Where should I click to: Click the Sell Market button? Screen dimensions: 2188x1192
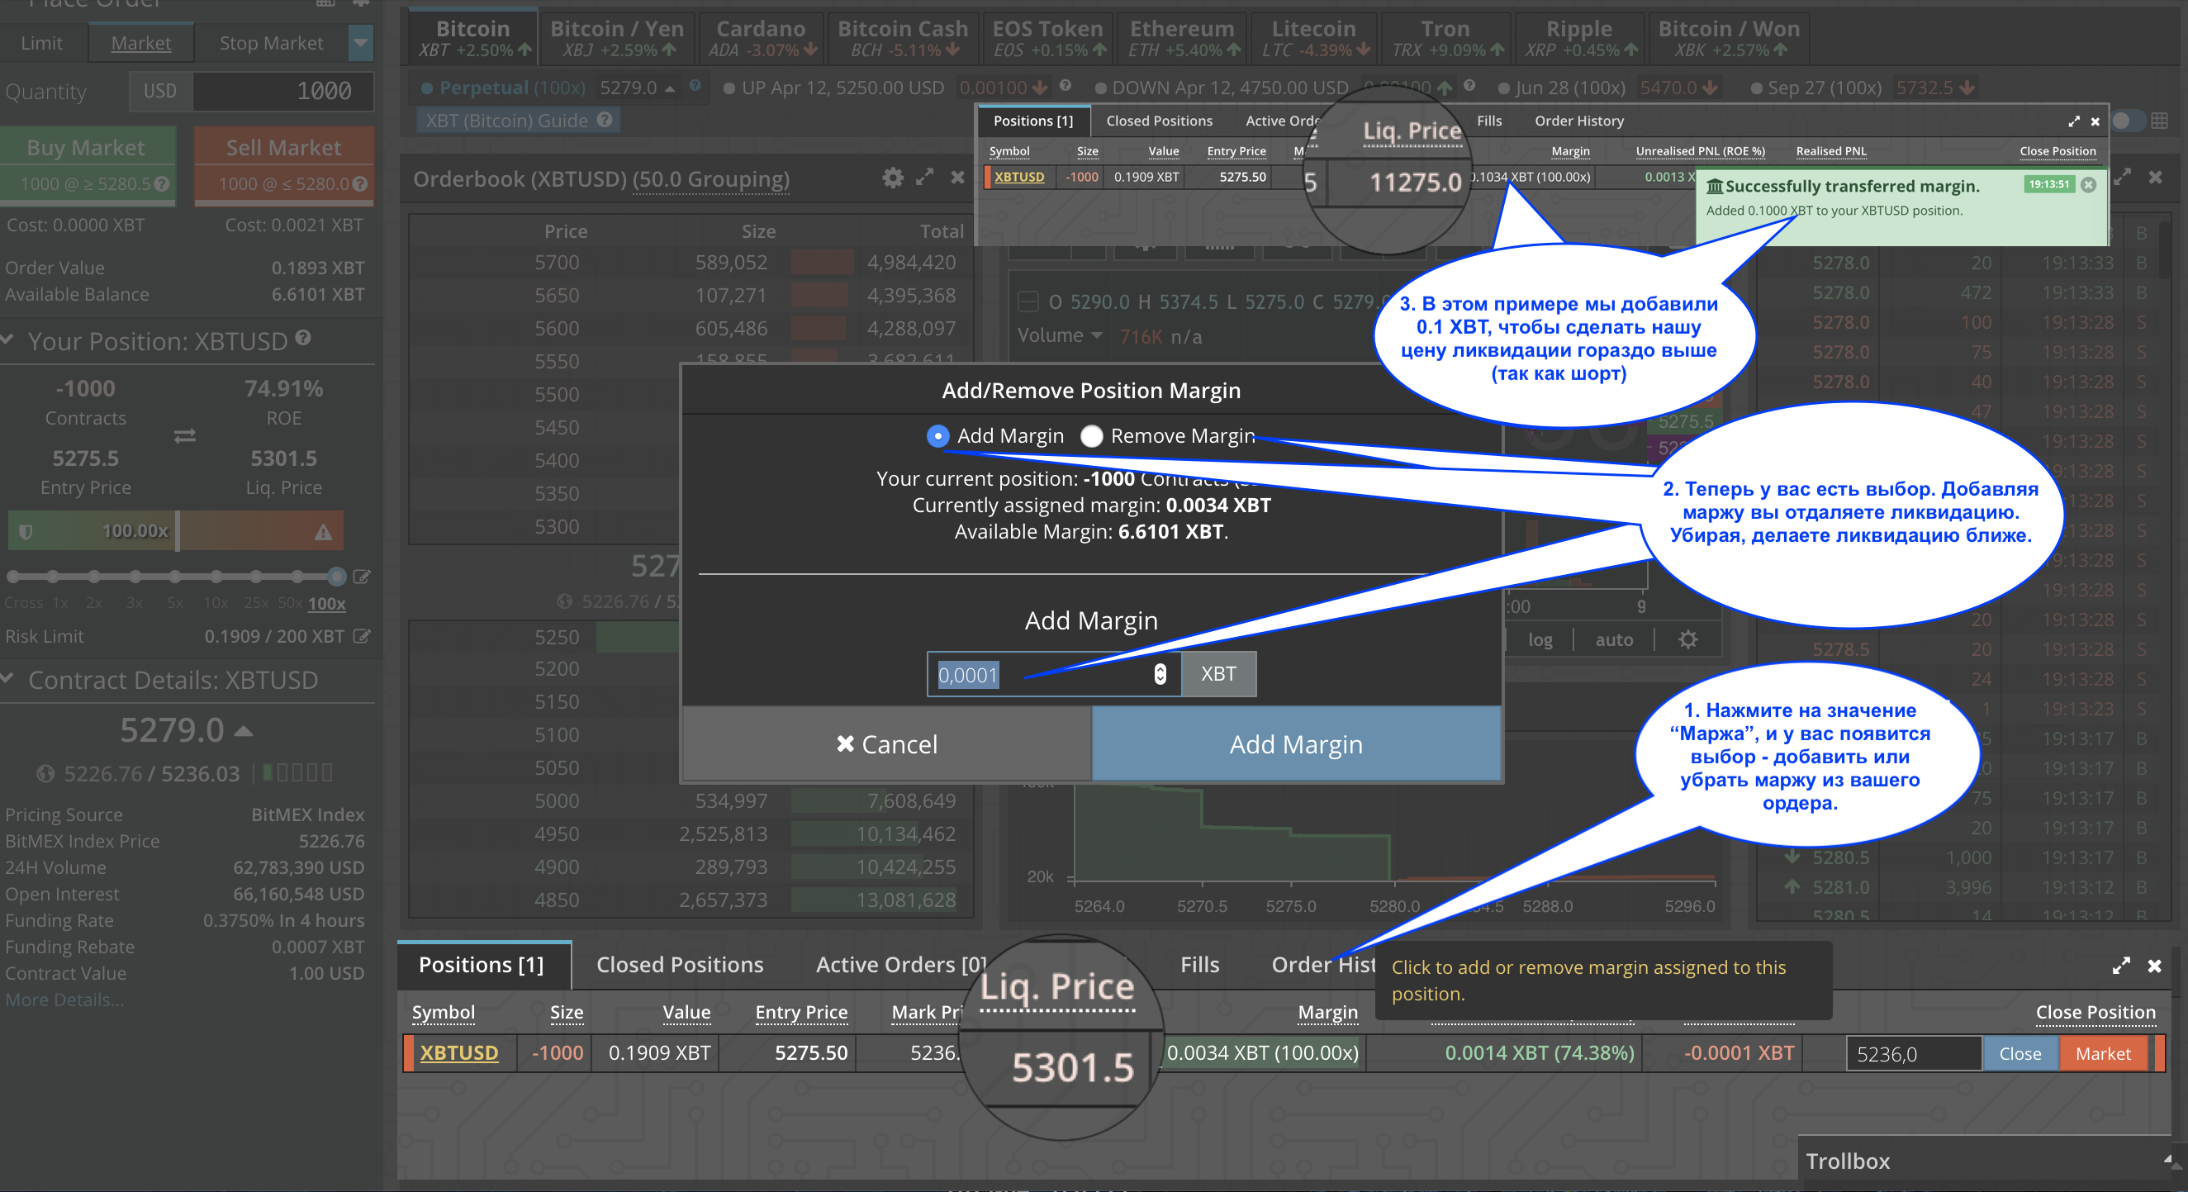coord(283,165)
